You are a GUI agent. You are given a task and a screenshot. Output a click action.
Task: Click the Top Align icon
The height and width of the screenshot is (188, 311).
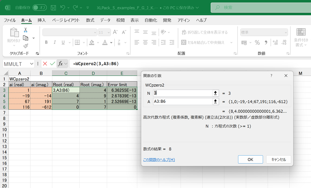(137, 32)
